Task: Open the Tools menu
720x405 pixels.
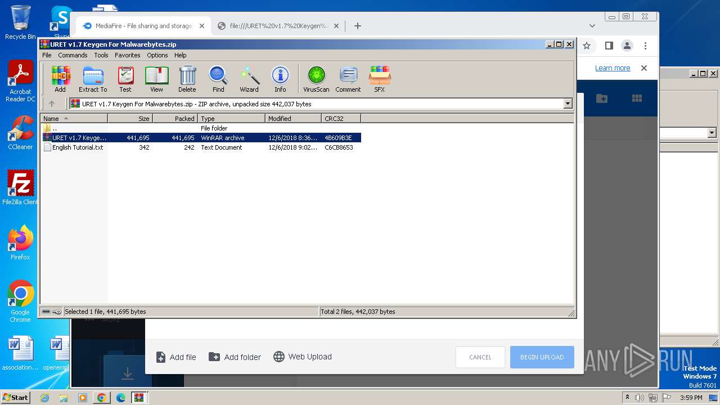Action: click(x=101, y=55)
